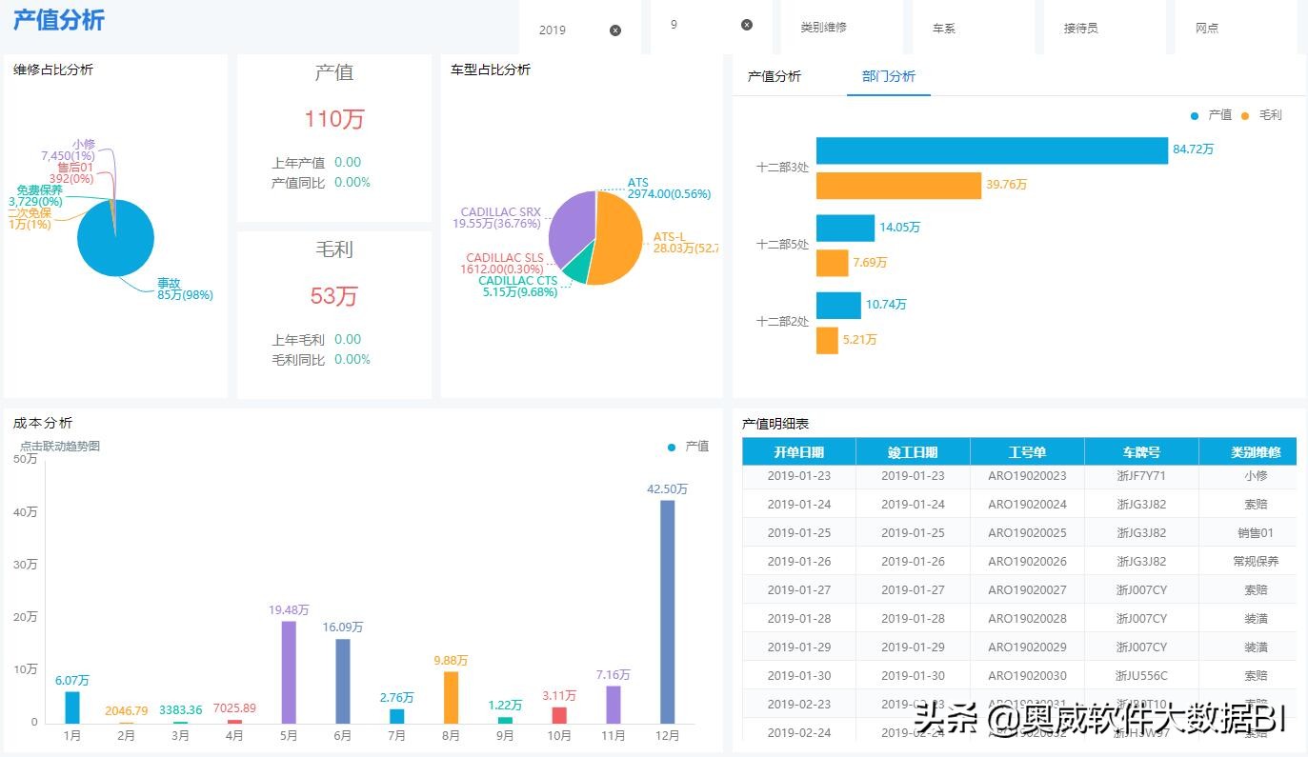Screen dimensions: 1308x757
Task: Clear the 2019 year filter
Action: (x=615, y=30)
